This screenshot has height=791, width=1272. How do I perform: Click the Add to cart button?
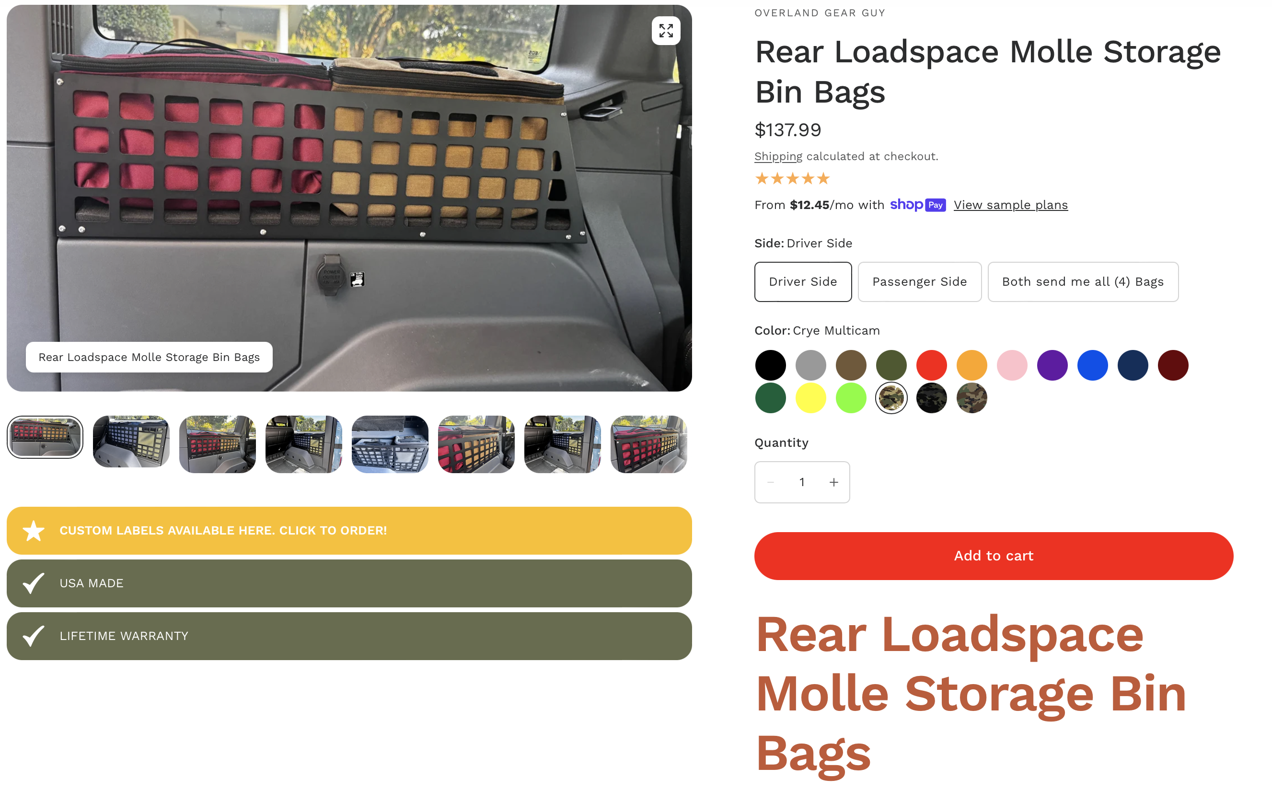pos(993,556)
